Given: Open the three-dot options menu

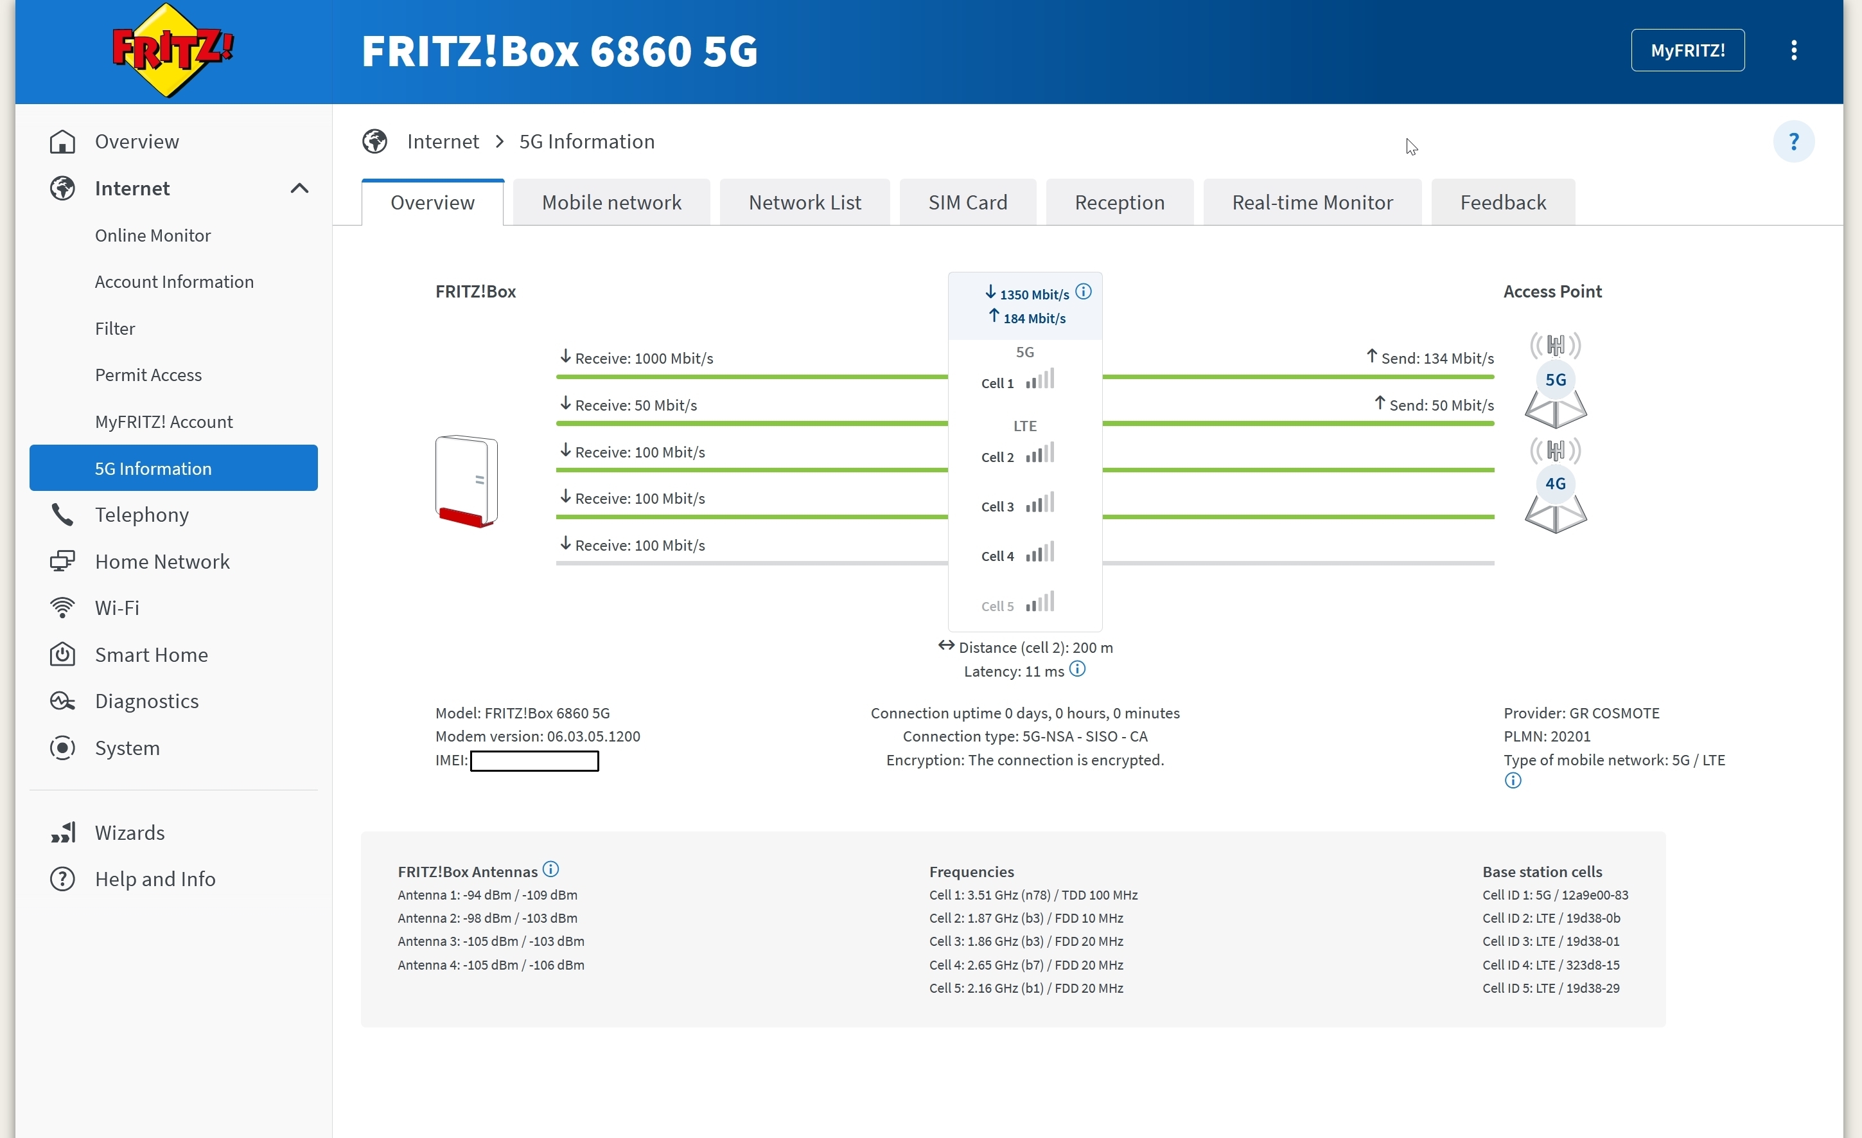Looking at the screenshot, I should point(1794,50).
